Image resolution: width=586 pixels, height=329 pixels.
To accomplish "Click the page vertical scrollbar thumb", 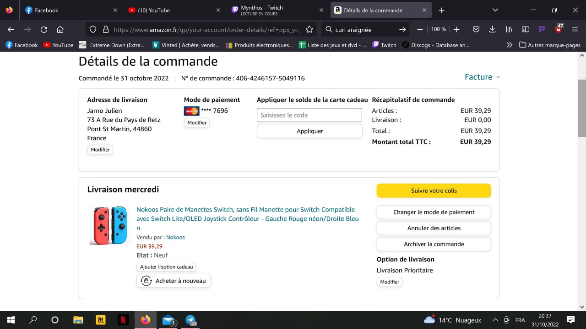I will tap(582, 108).
